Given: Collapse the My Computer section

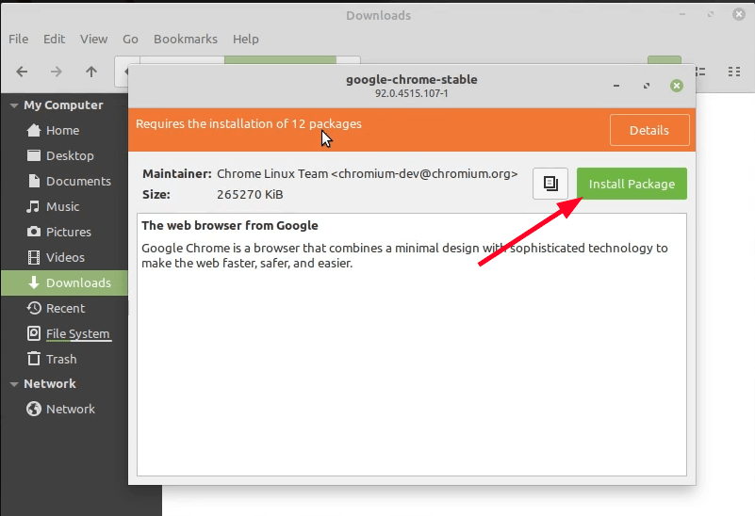Looking at the screenshot, I should pos(13,105).
